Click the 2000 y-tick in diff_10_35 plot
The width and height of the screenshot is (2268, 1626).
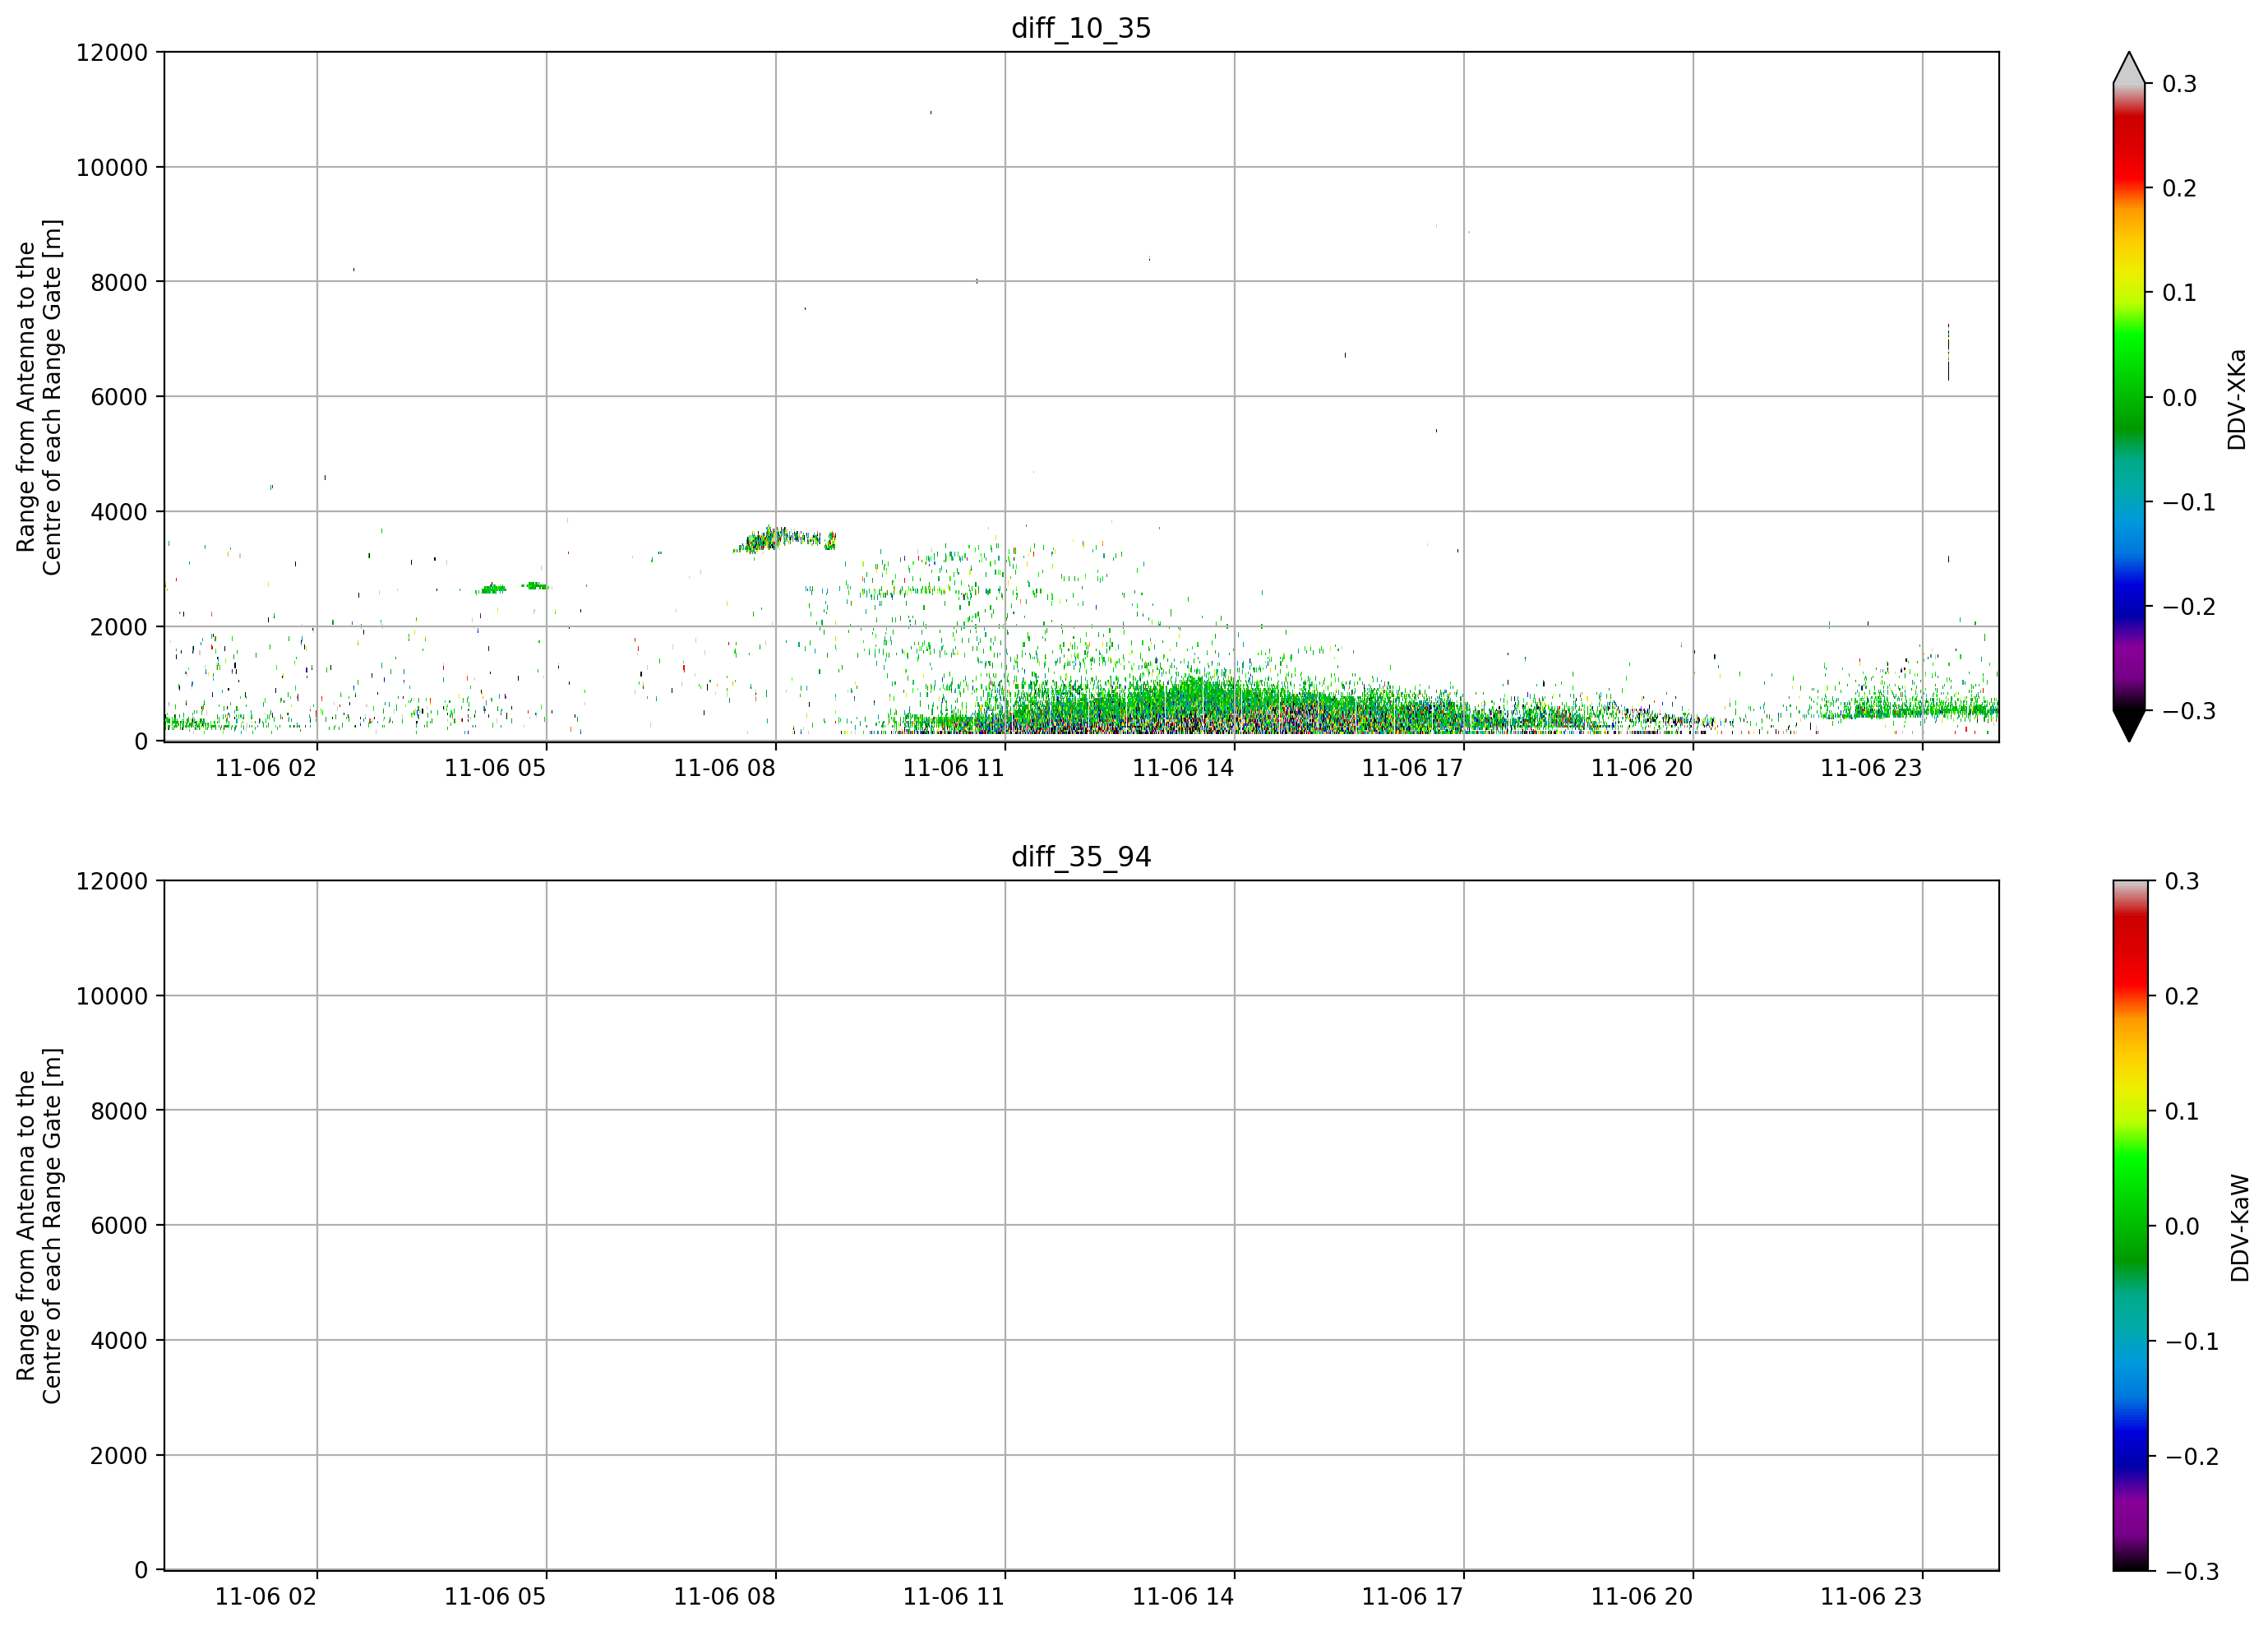tap(119, 627)
